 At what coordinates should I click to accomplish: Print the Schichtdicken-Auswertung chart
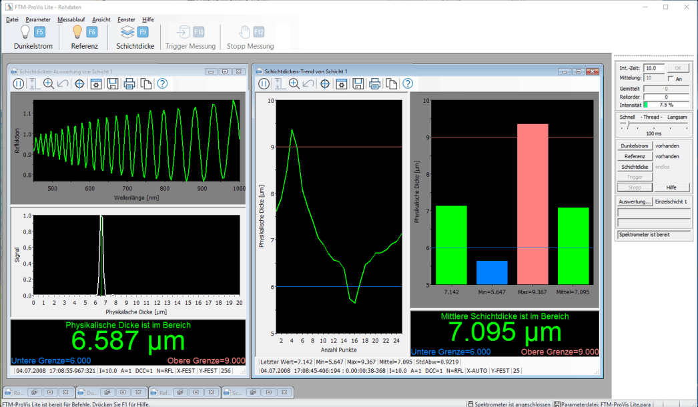[x=129, y=83]
